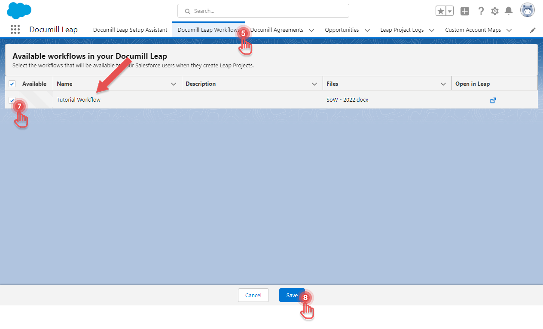Click the Salesforce cloud logo

19,9
